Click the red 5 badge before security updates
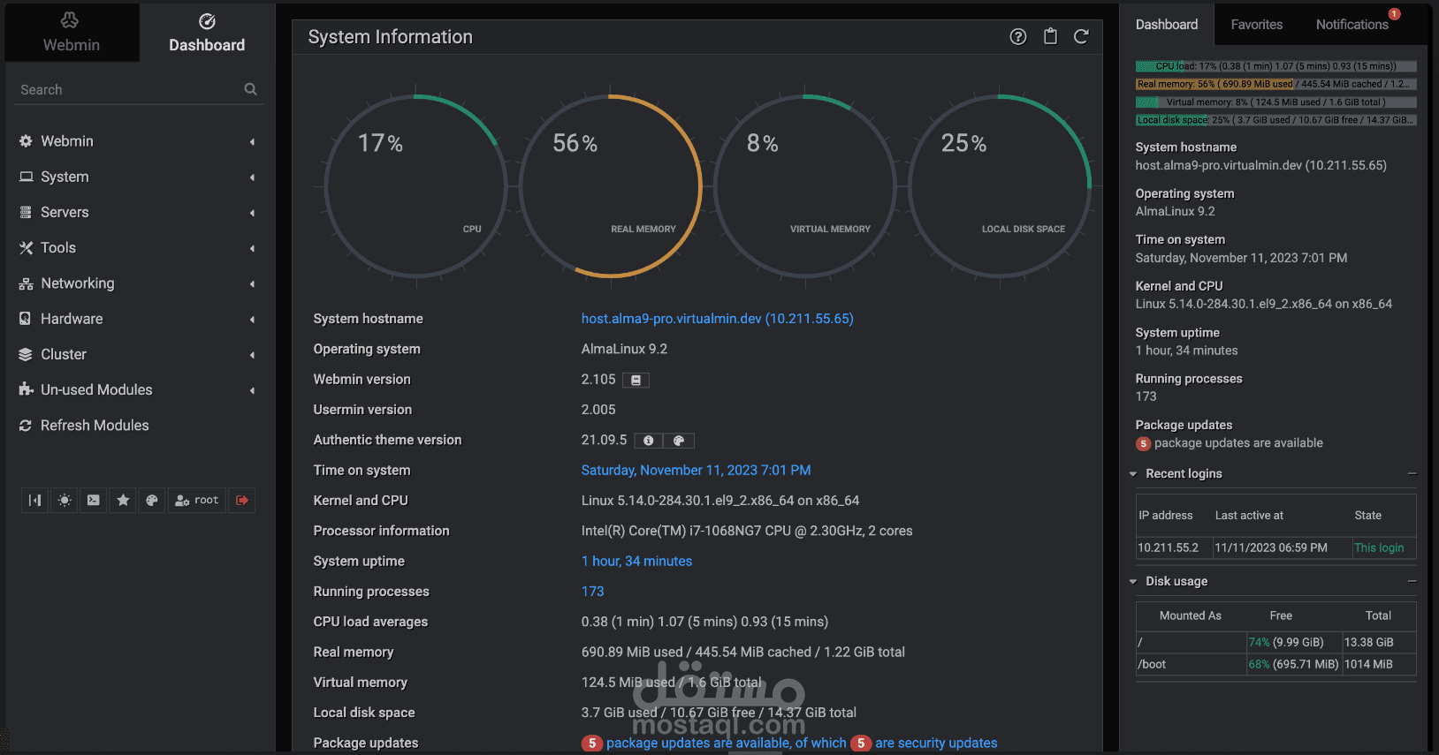Screen dimensions: 1439x755 click(x=861, y=744)
